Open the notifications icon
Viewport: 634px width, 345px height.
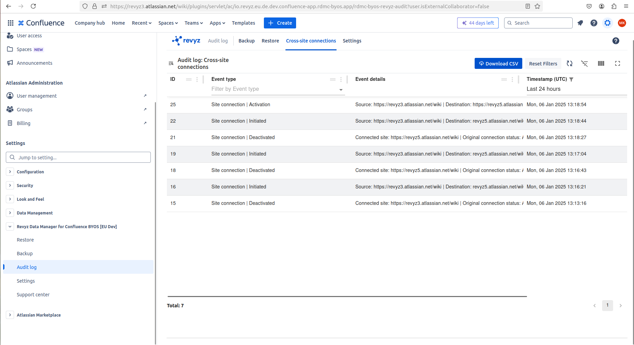(580, 23)
